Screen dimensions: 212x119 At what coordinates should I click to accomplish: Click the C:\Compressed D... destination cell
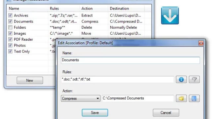pyautogui.click(x=126, y=21)
